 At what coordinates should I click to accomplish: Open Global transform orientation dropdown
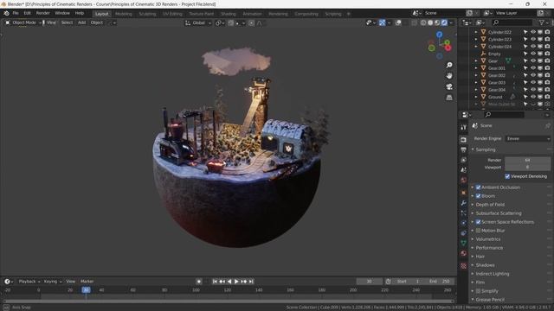[x=198, y=23]
